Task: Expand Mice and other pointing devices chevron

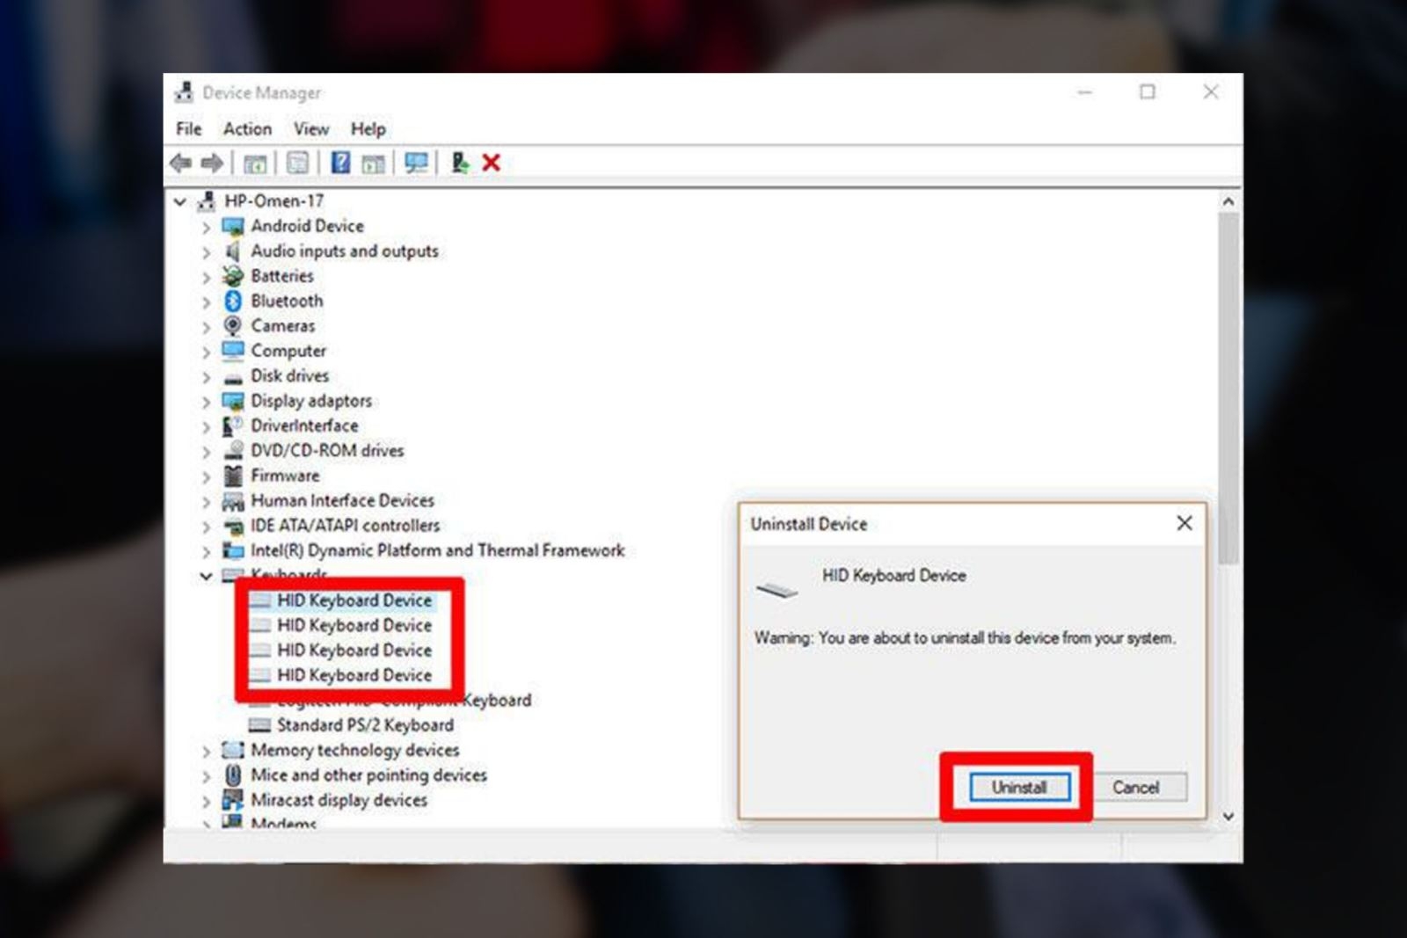Action: coord(206,776)
